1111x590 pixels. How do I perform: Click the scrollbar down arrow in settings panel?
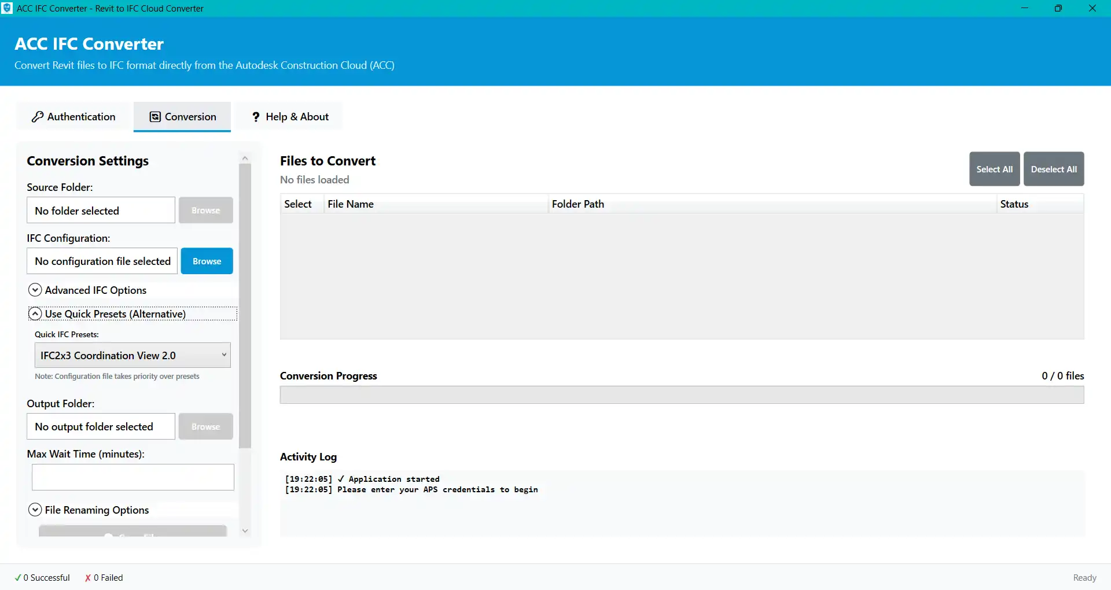tap(245, 530)
